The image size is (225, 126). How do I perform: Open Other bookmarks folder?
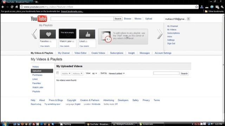point(214,11)
